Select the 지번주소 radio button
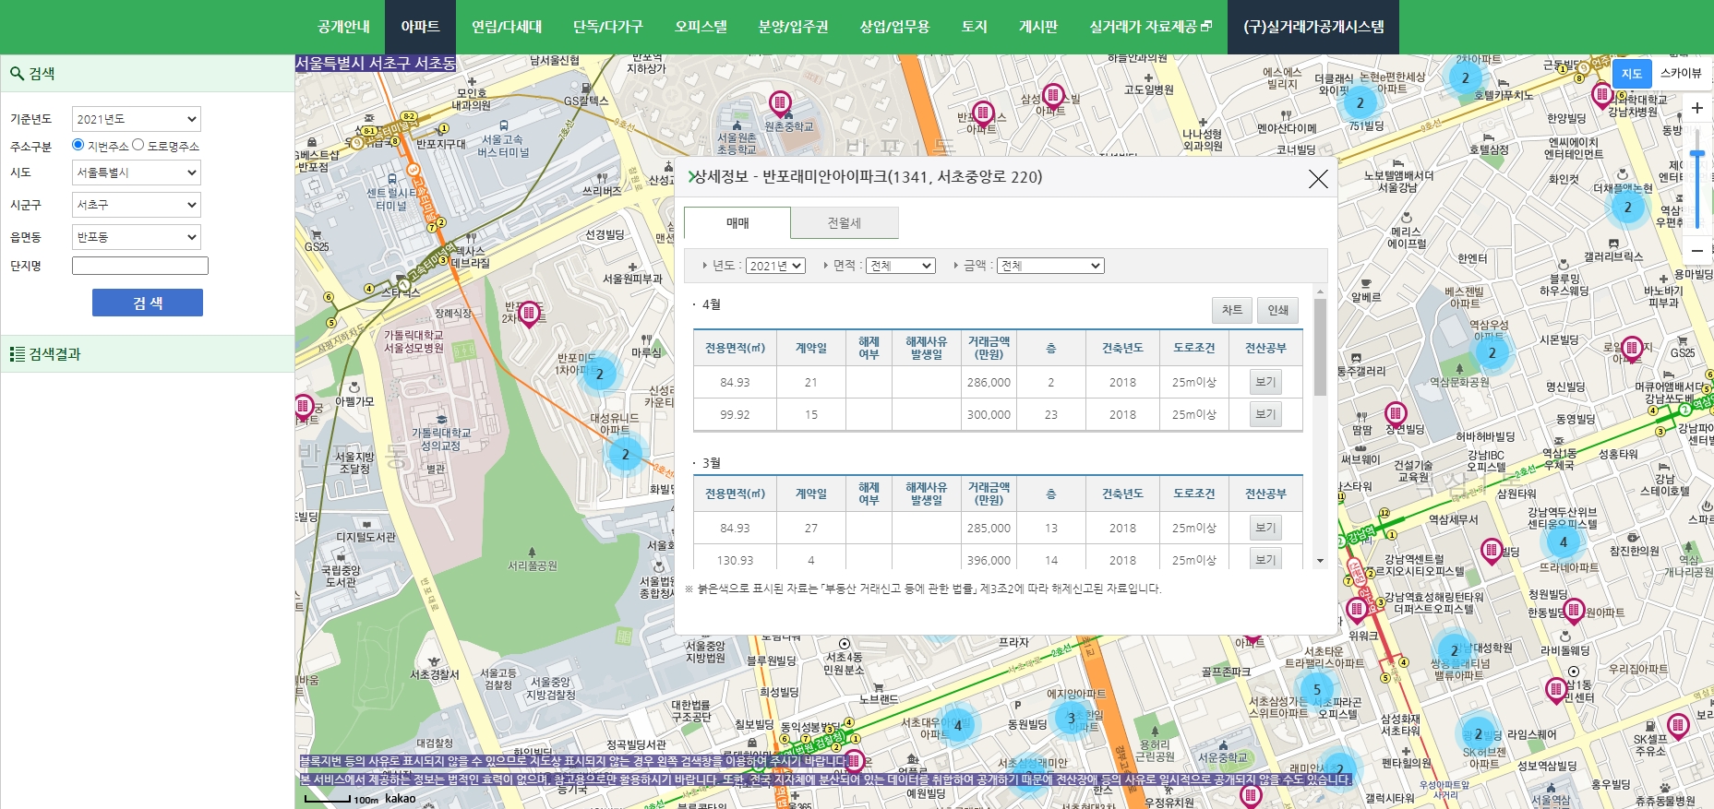The width and height of the screenshot is (1714, 809). click(x=78, y=145)
